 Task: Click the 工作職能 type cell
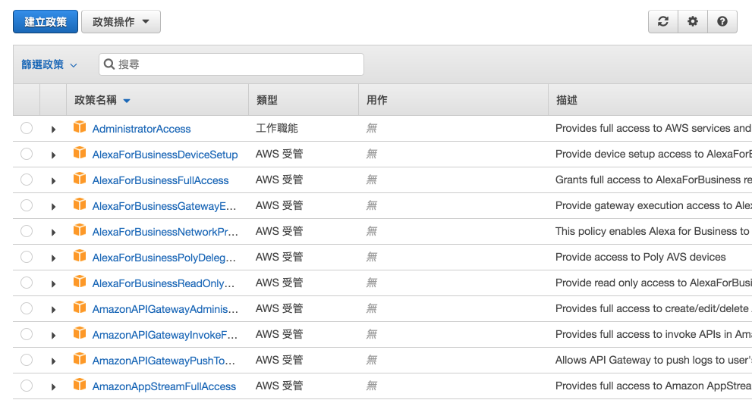click(x=277, y=128)
